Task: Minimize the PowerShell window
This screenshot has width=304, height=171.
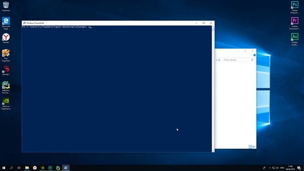Action: tap(196, 23)
